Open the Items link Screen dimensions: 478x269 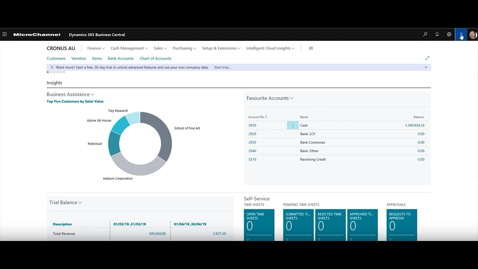(x=97, y=58)
